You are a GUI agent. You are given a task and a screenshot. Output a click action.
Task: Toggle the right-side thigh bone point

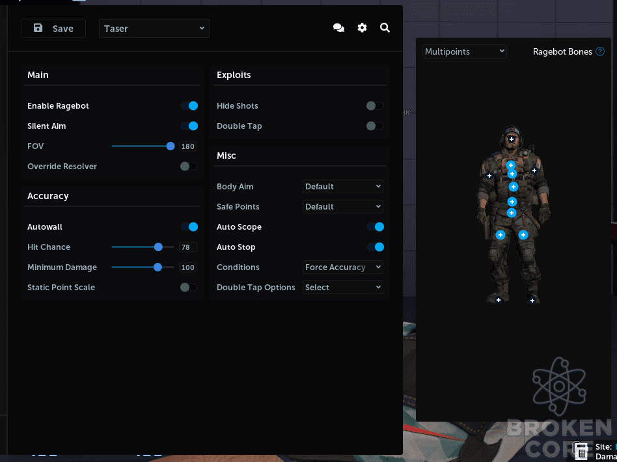click(523, 235)
